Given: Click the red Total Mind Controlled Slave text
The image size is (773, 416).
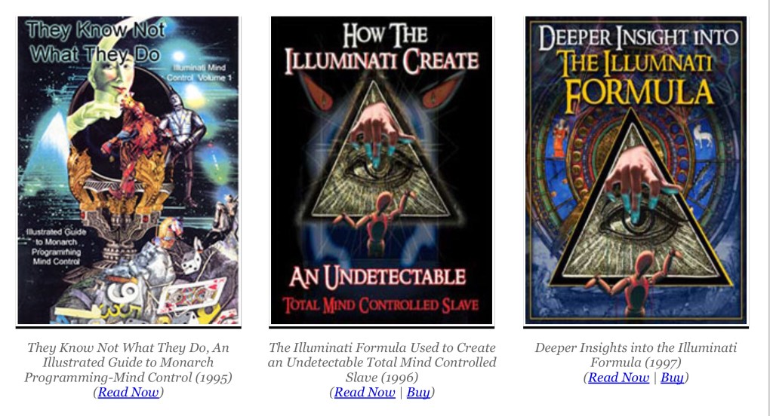Looking at the screenshot, I should [x=380, y=305].
